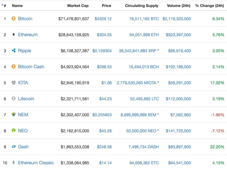Click the Bitcoin Cash logo icon
Viewport: 227px width, 170px height.
pos(13,67)
